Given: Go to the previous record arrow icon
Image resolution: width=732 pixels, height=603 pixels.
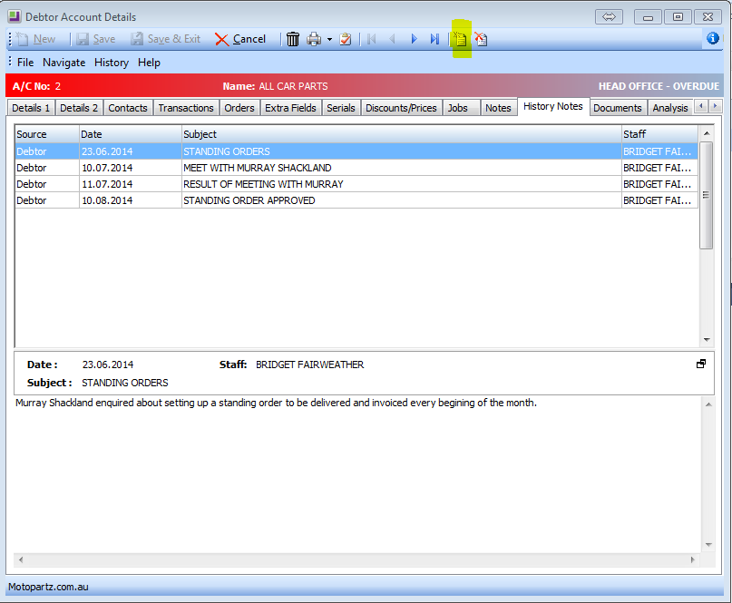Looking at the screenshot, I should coord(392,39).
